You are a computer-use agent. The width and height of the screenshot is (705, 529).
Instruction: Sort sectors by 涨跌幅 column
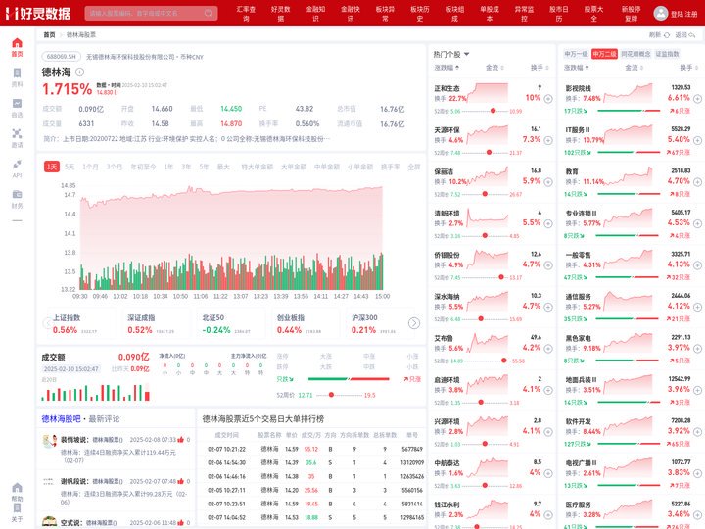577,68
